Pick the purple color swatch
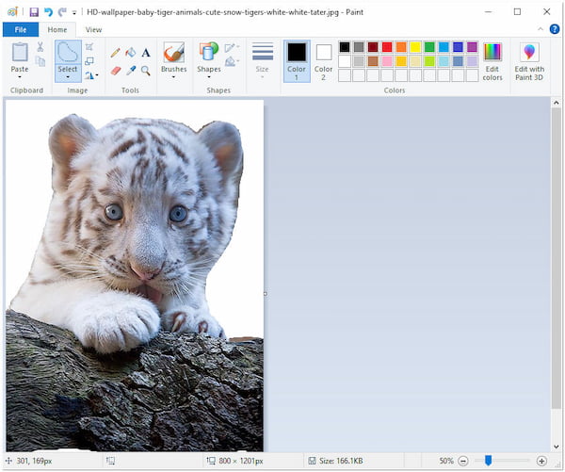This screenshot has width=565, height=472. click(x=472, y=47)
